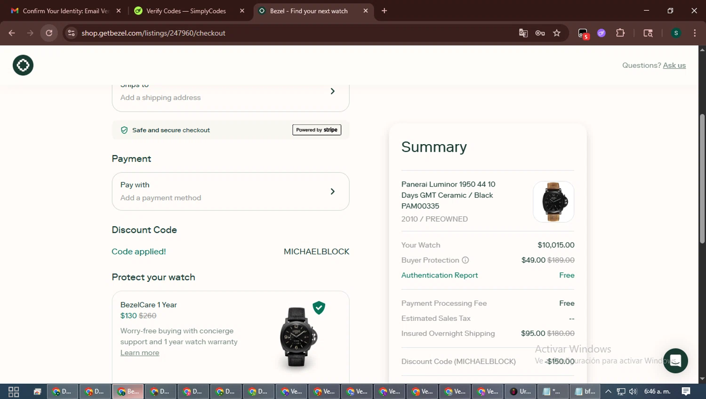Open the Chrome profile S avatar
This screenshot has width=706, height=399.
tap(676, 33)
